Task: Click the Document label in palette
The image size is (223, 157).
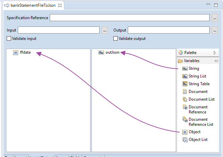Action: [x=198, y=92]
